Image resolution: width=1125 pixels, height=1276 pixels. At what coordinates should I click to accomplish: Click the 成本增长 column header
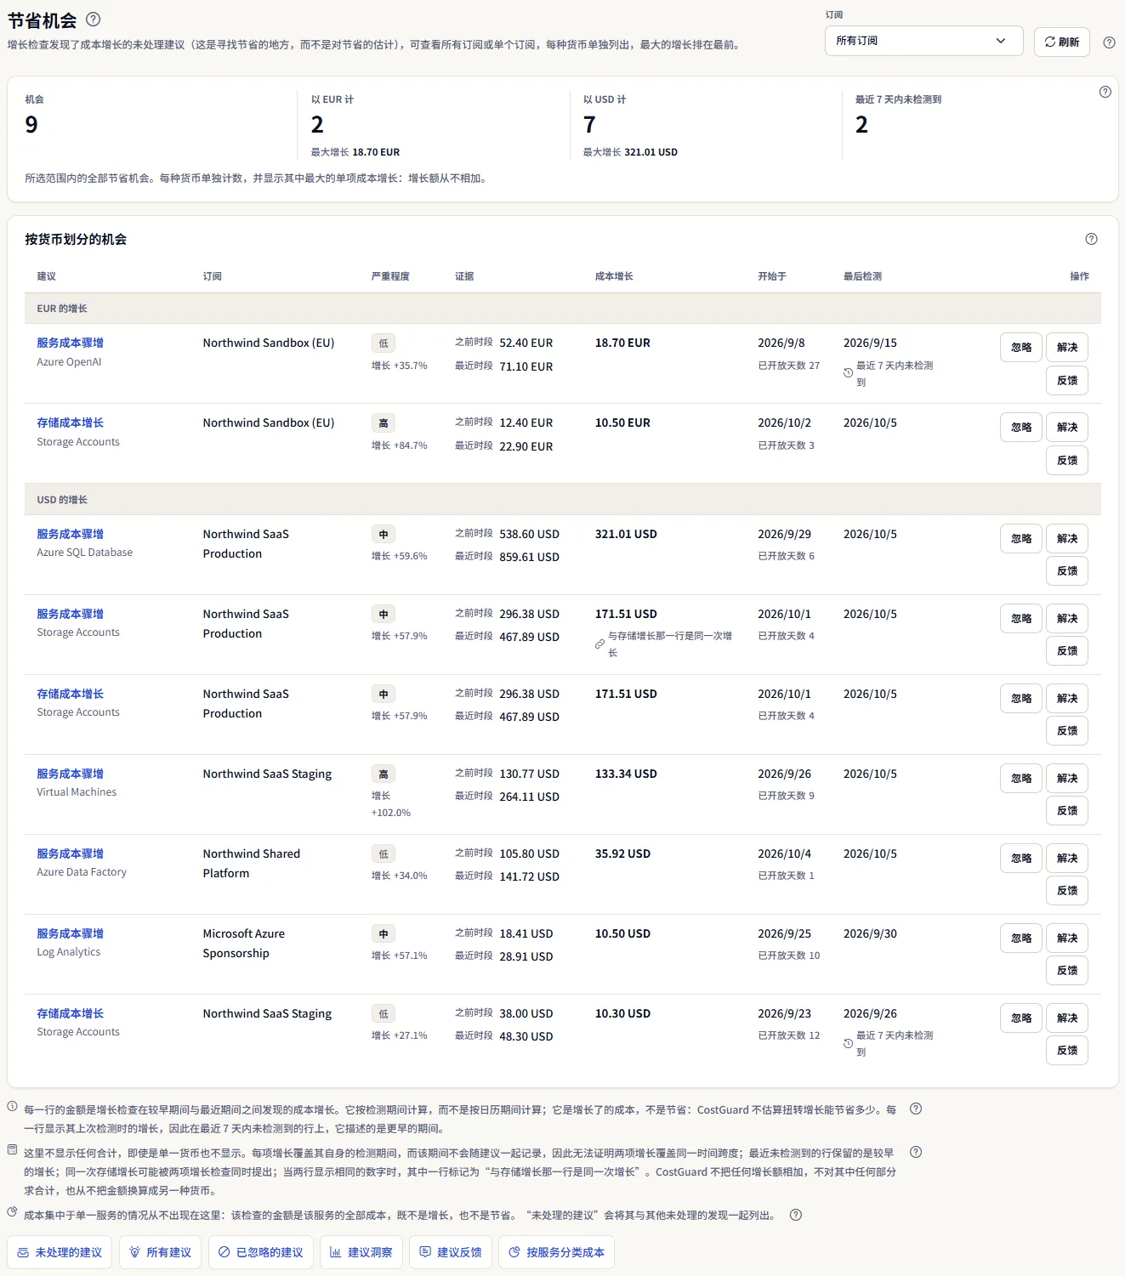[x=614, y=276]
